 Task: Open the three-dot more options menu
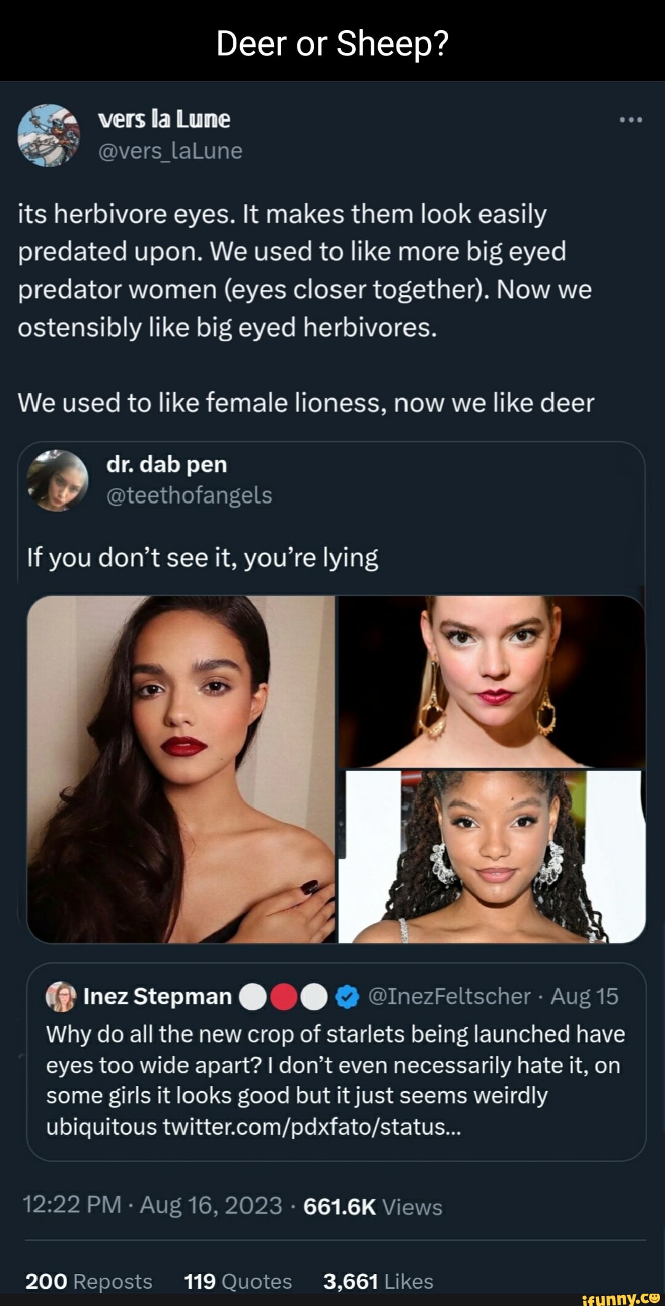[631, 120]
